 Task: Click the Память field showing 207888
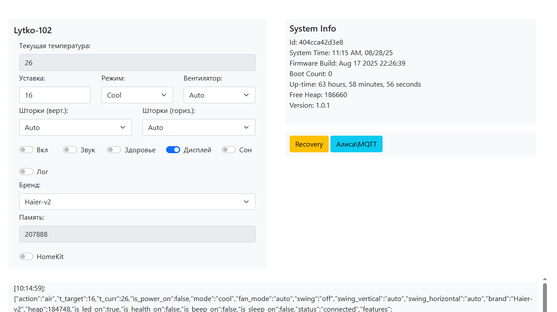pos(137,234)
